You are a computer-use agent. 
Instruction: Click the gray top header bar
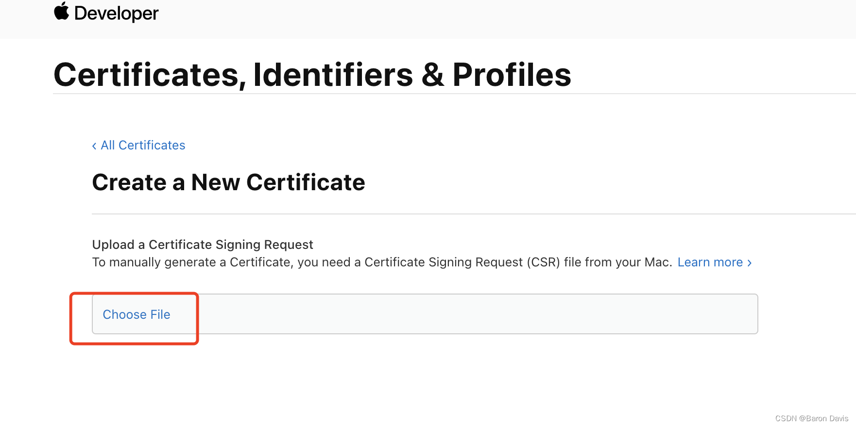[428, 19]
